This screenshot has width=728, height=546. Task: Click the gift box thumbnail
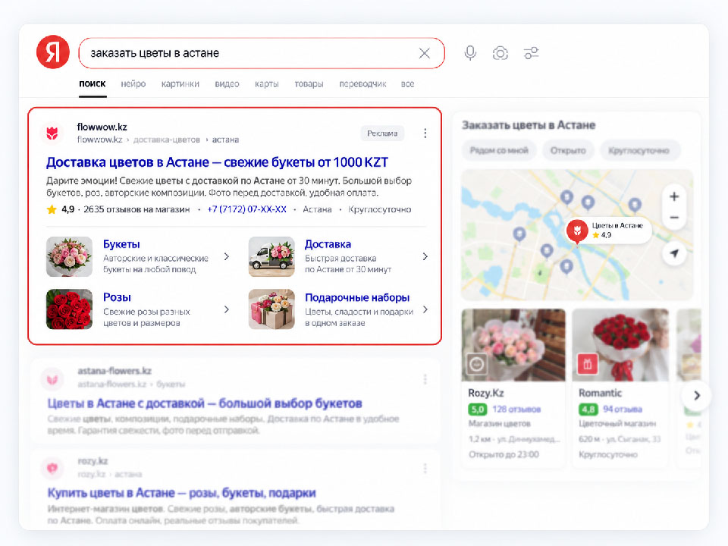(271, 309)
